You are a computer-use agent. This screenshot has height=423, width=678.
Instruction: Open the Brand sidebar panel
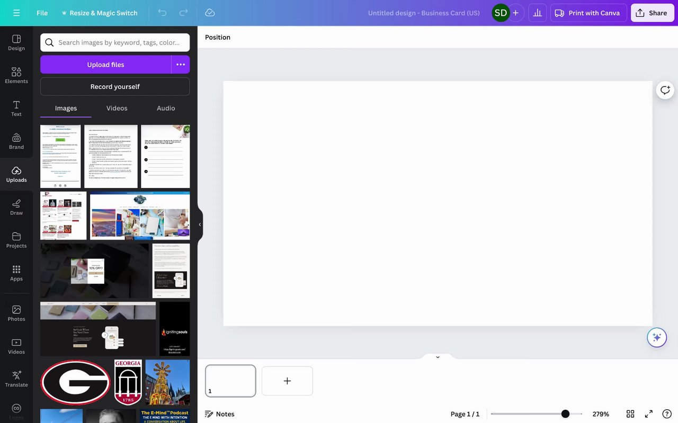point(16,141)
